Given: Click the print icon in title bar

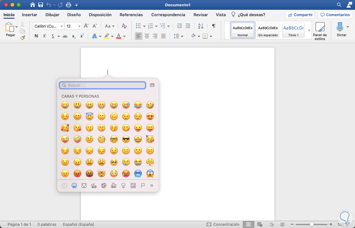Looking at the screenshot, I should 69,5.
